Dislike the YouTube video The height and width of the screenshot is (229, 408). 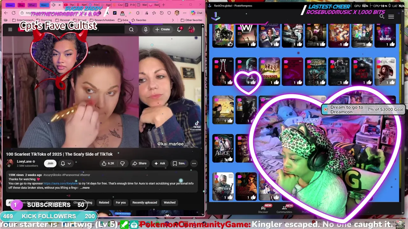point(122,163)
